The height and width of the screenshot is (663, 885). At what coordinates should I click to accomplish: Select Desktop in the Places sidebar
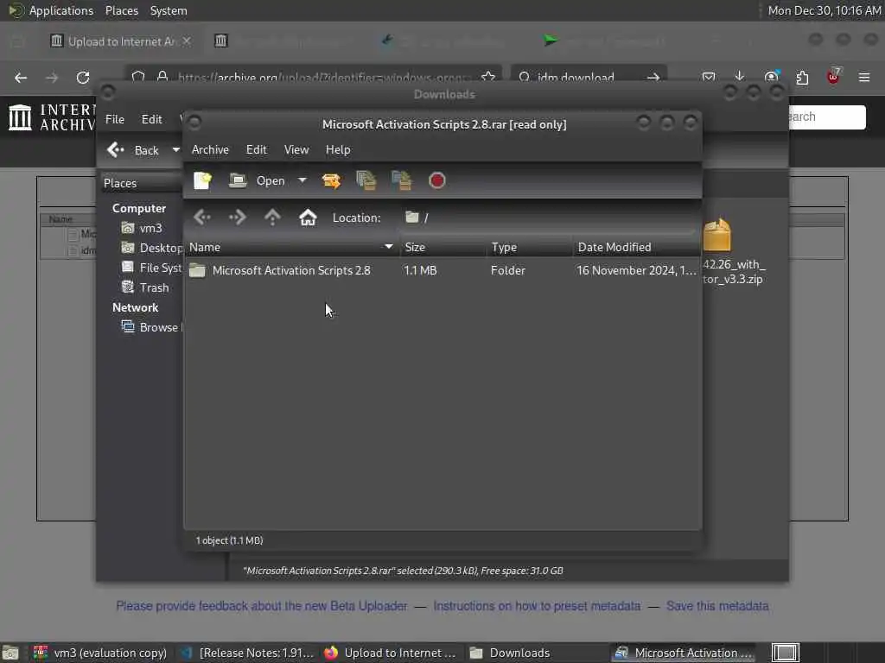click(x=152, y=248)
